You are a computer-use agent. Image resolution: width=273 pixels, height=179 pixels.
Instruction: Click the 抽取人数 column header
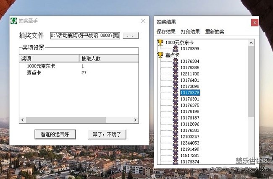pos(109,58)
